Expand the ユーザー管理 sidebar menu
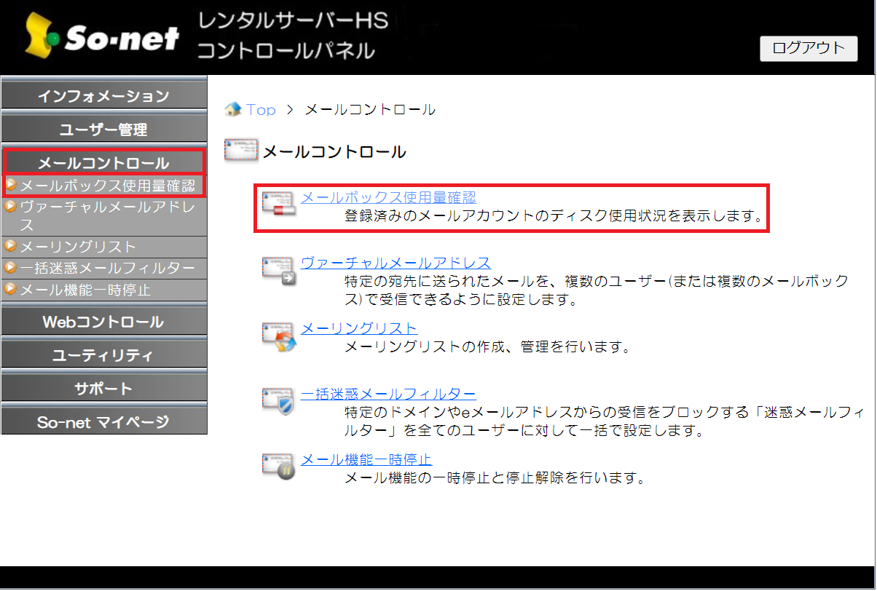Image resolution: width=877 pixels, height=591 pixels. (x=103, y=130)
